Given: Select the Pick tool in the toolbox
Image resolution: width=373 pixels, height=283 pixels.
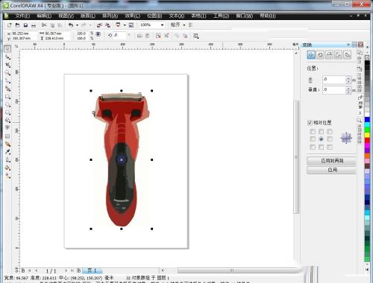Looking at the screenshot, I should 7,48.
